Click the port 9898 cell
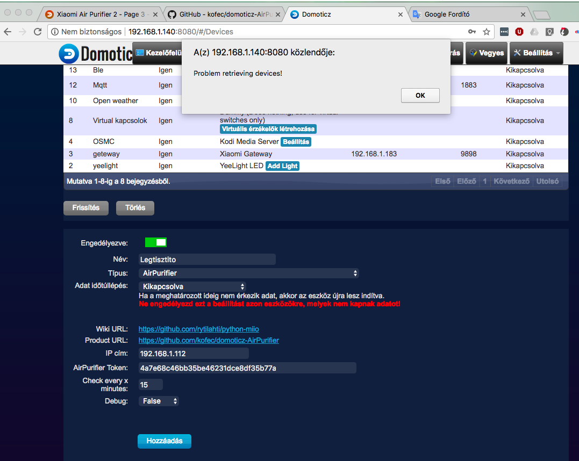 point(469,154)
